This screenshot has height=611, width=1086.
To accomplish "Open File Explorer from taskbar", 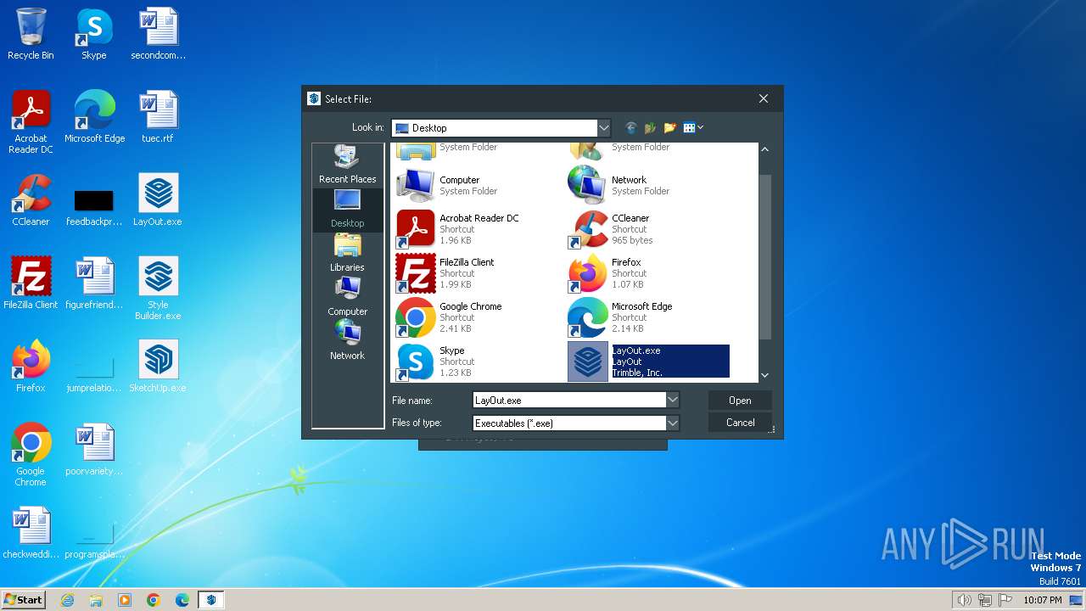I will coord(96,600).
